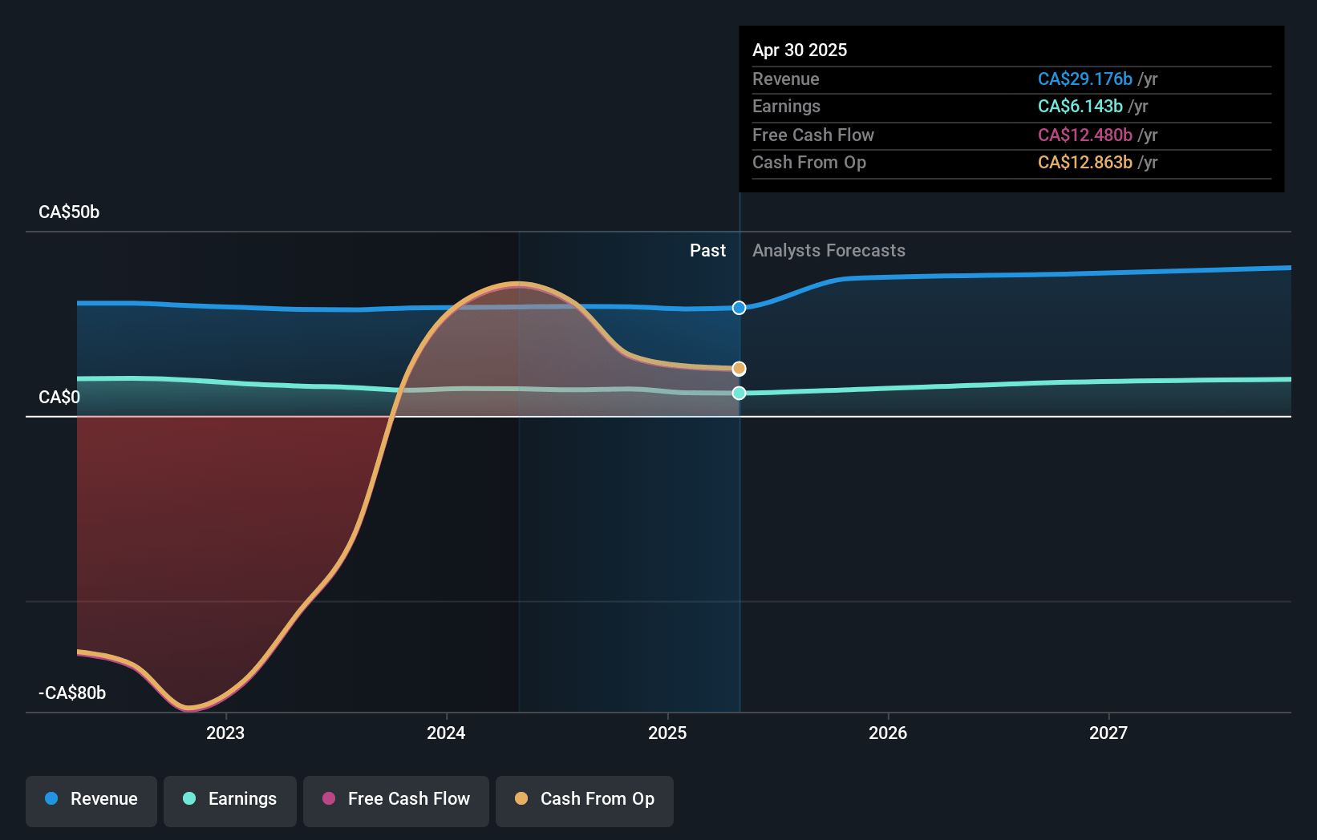This screenshot has width=1317, height=840.
Task: Toggle the Revenue legend button
Action: point(91,801)
